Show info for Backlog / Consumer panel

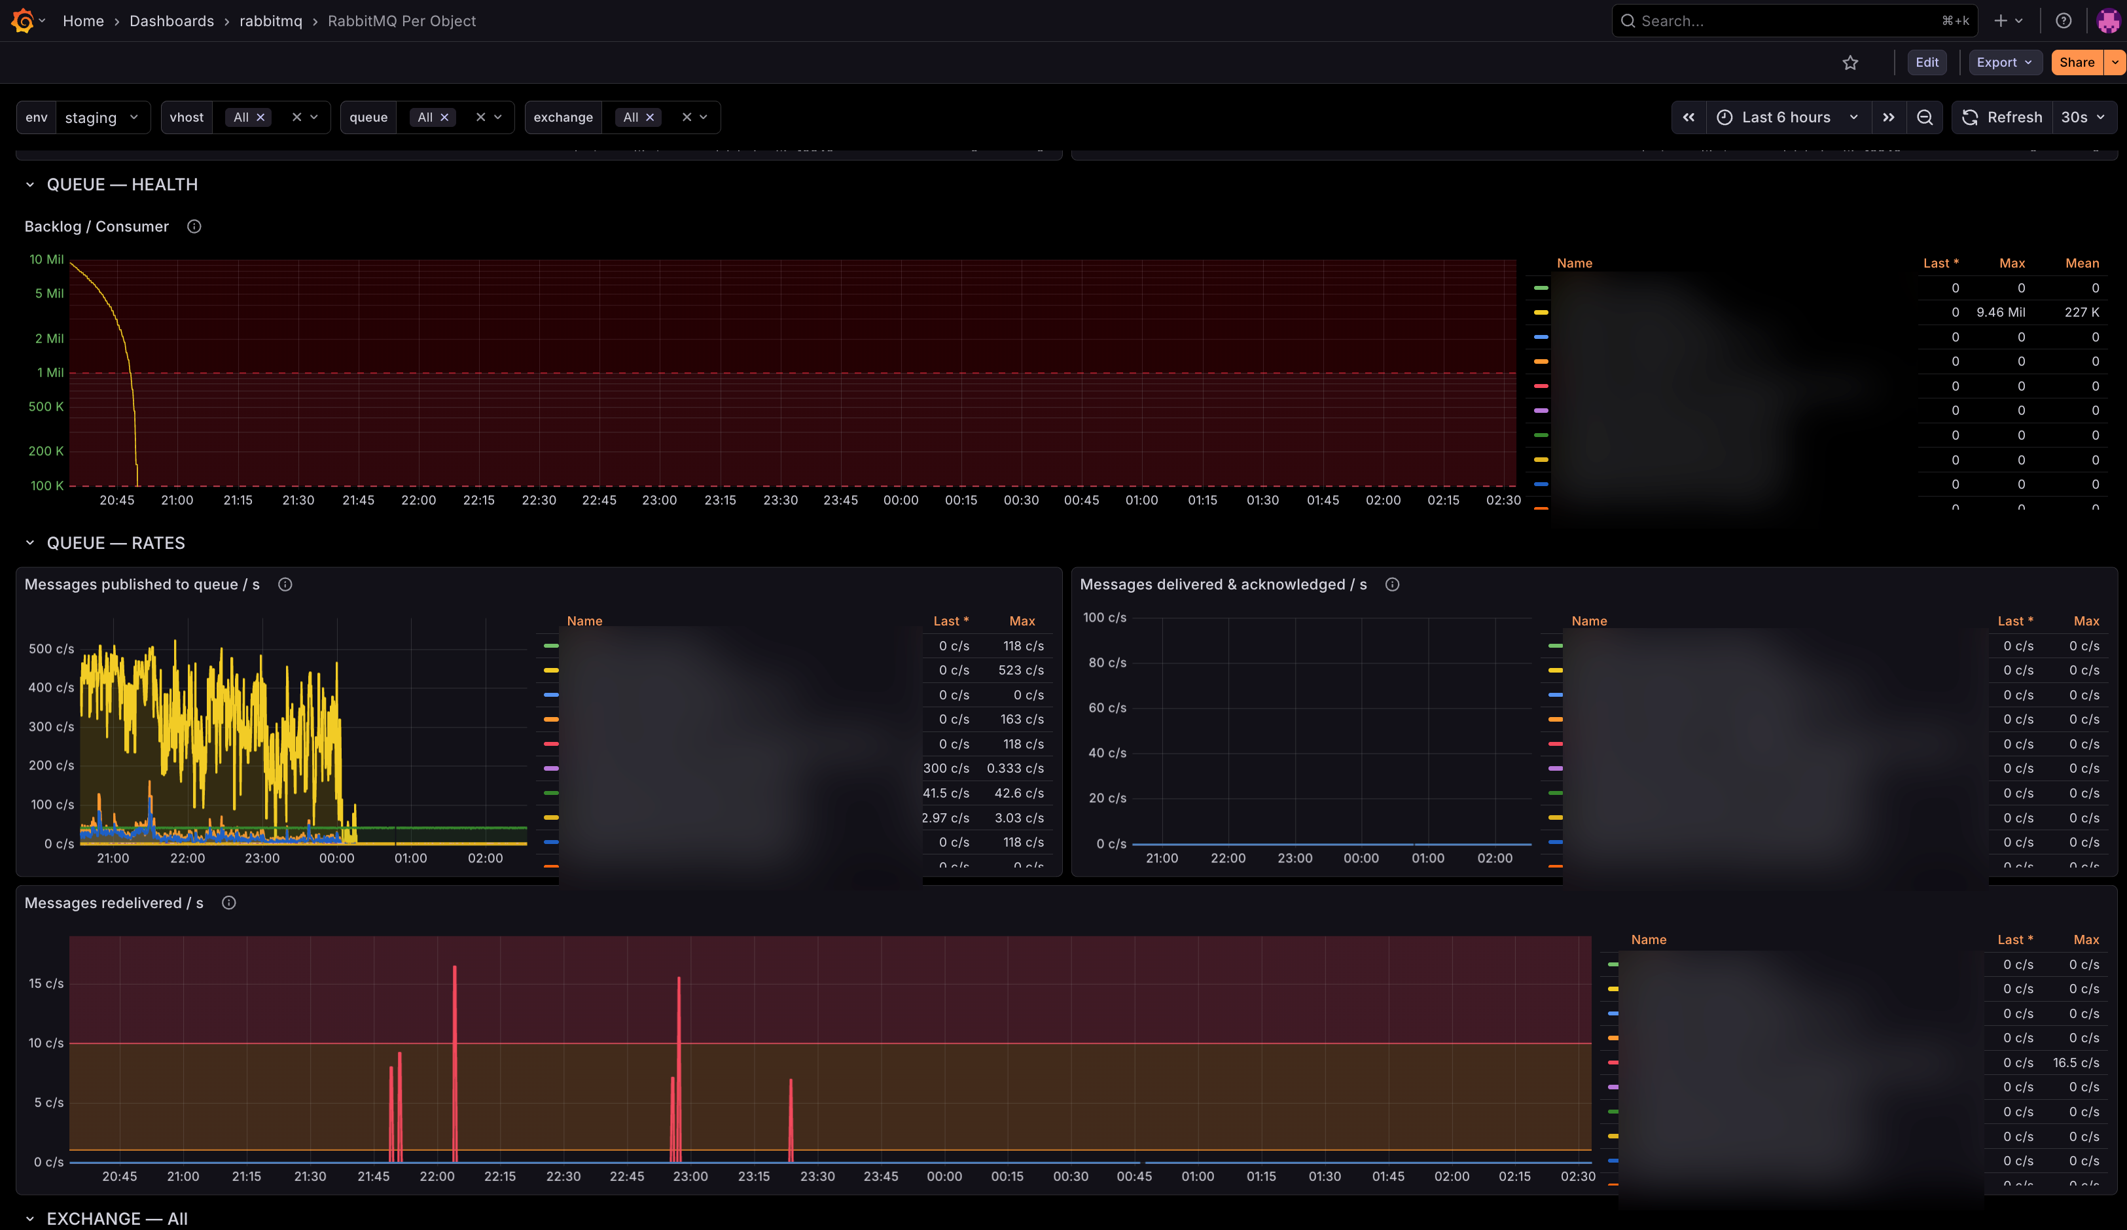[194, 226]
